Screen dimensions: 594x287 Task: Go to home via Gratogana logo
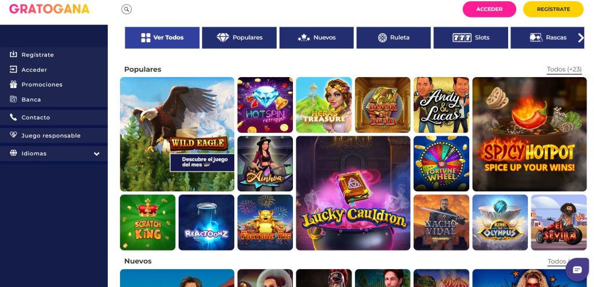(x=49, y=9)
